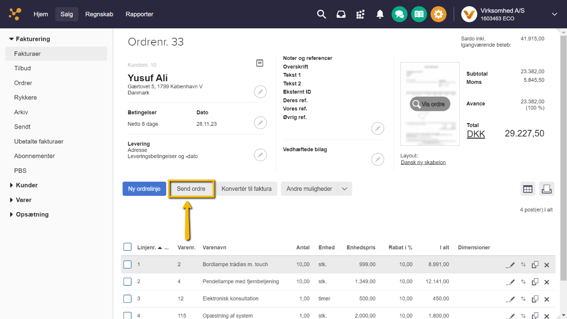Expand the Varer sidebar section
The width and height of the screenshot is (567, 319).
coord(23,200)
